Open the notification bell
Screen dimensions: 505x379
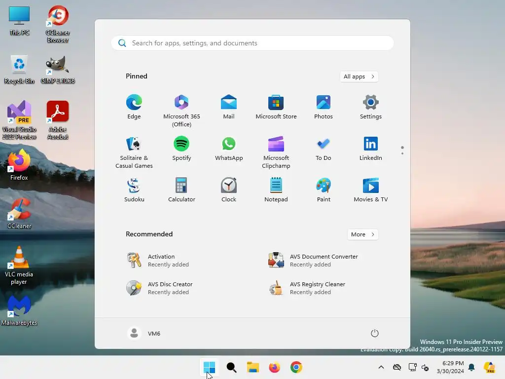[471, 367]
